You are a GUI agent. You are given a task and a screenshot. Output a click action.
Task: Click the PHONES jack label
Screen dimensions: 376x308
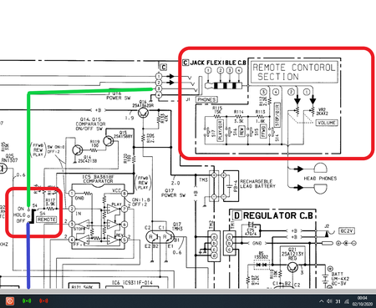206,99
